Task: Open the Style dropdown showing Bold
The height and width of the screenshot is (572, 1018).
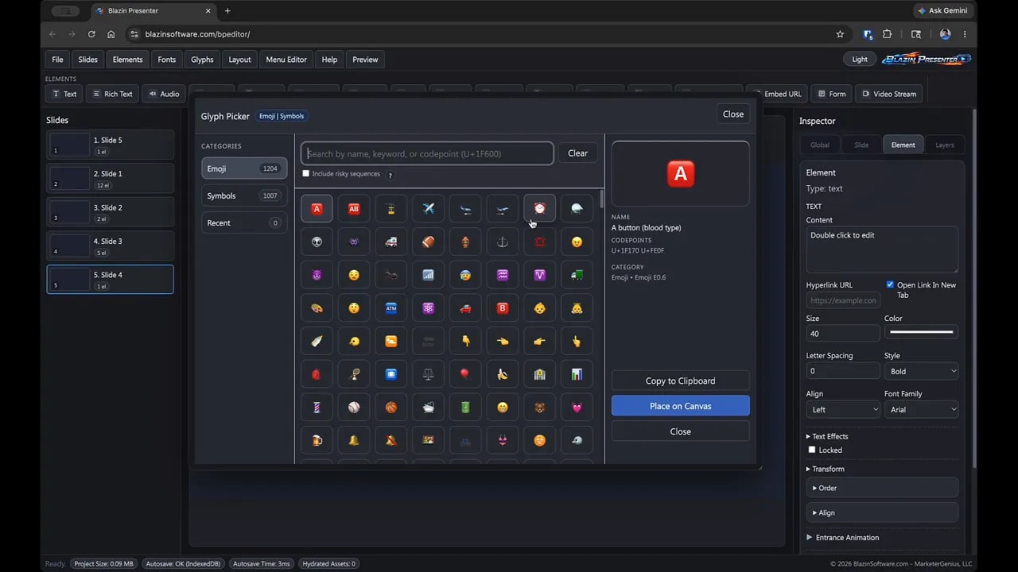Action: [x=921, y=371]
